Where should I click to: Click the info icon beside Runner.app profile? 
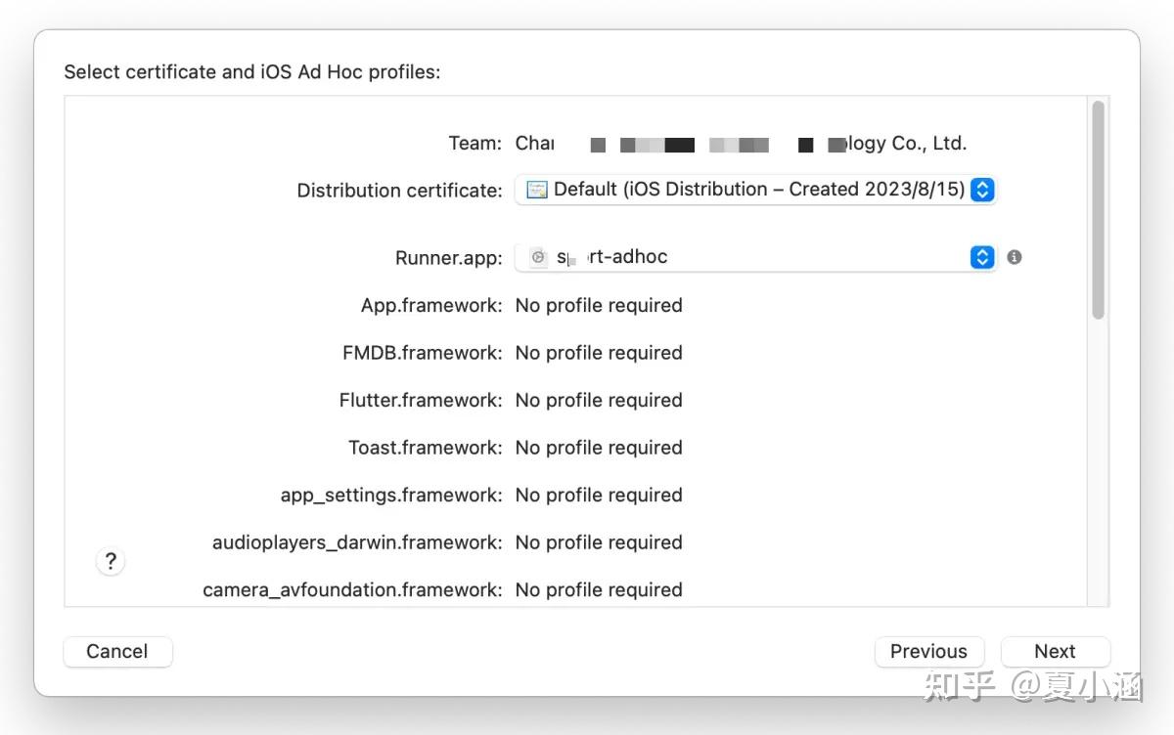1015,257
